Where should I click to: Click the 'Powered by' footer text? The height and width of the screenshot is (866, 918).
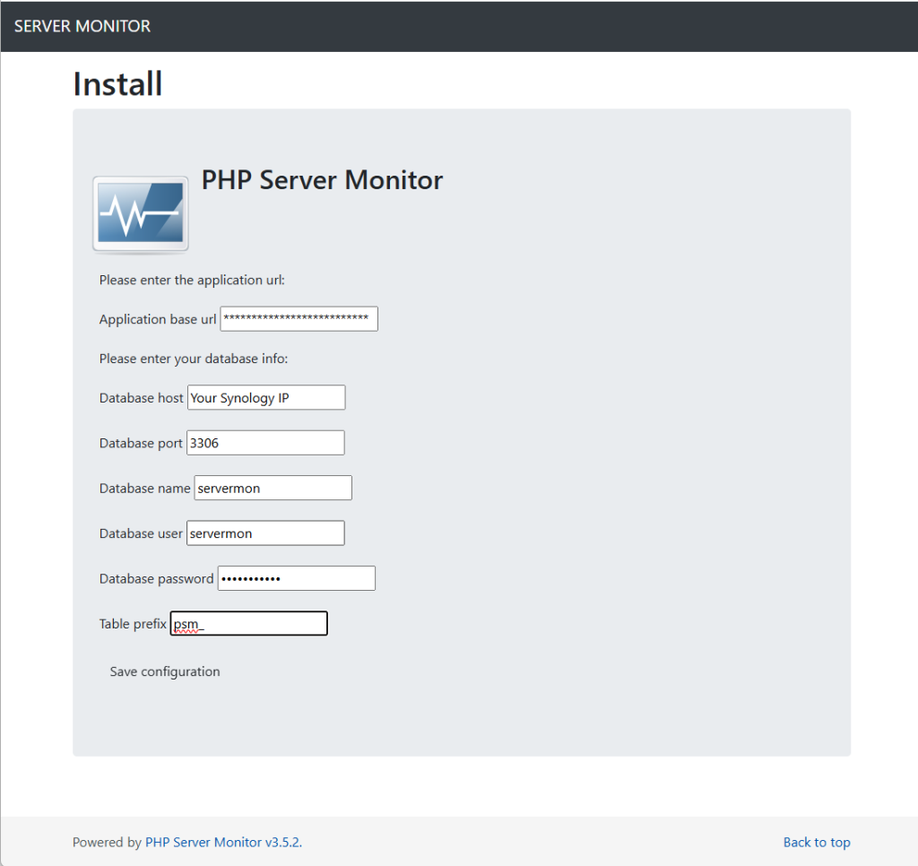click(108, 842)
